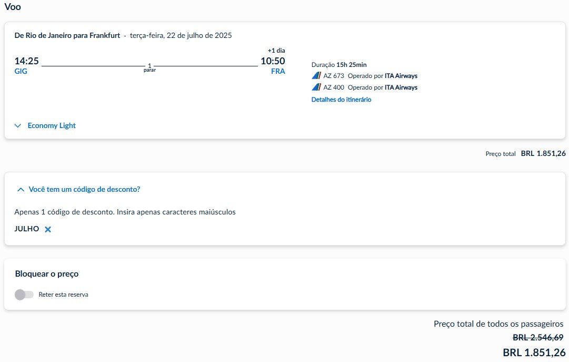Click the applied JULHO code text
The width and height of the screenshot is (569, 362).
pos(27,229)
